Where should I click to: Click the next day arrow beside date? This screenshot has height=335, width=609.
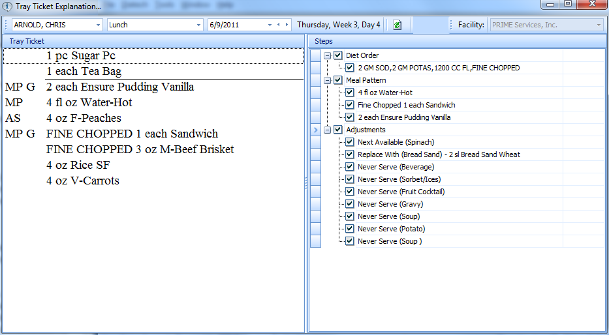pyautogui.click(x=287, y=25)
